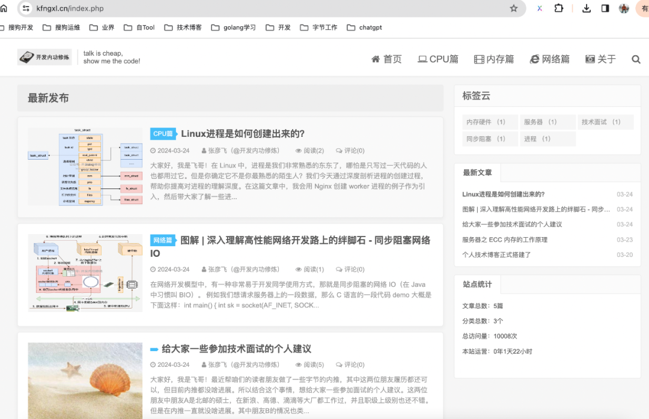Open browser downloads icon
Image resolution: width=649 pixels, height=419 pixels.
[x=587, y=8]
